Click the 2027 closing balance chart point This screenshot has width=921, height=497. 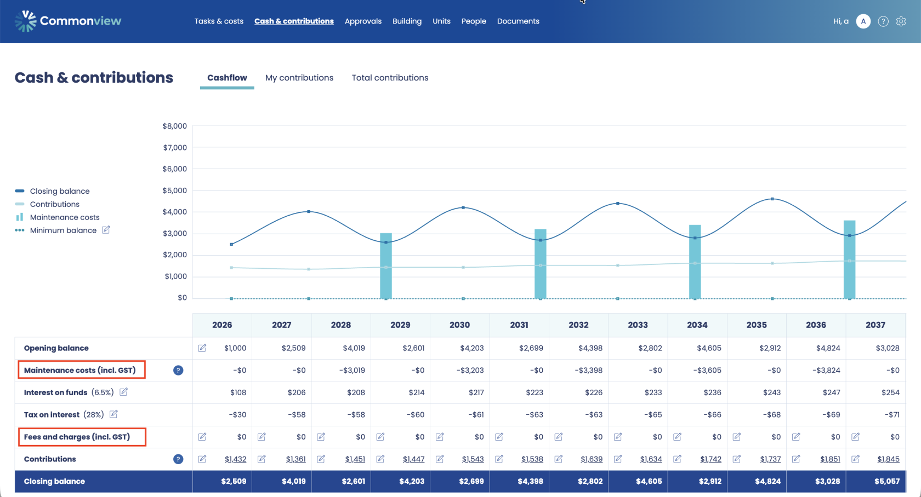point(309,211)
